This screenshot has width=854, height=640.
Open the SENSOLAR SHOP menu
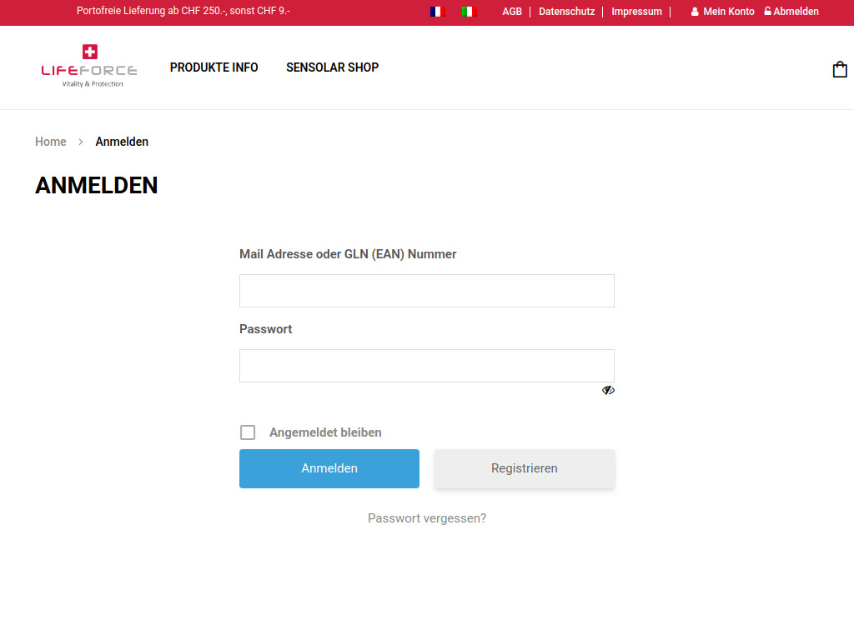[x=332, y=67]
